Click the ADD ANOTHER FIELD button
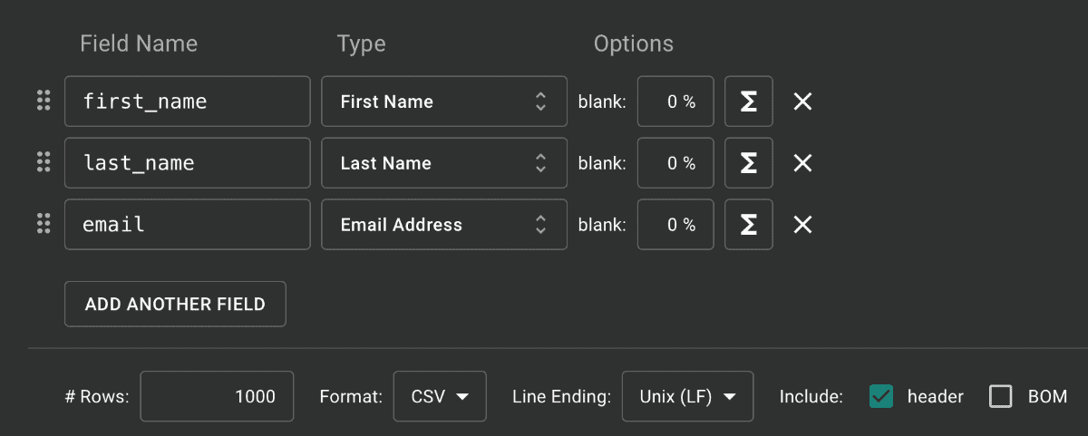 click(175, 304)
